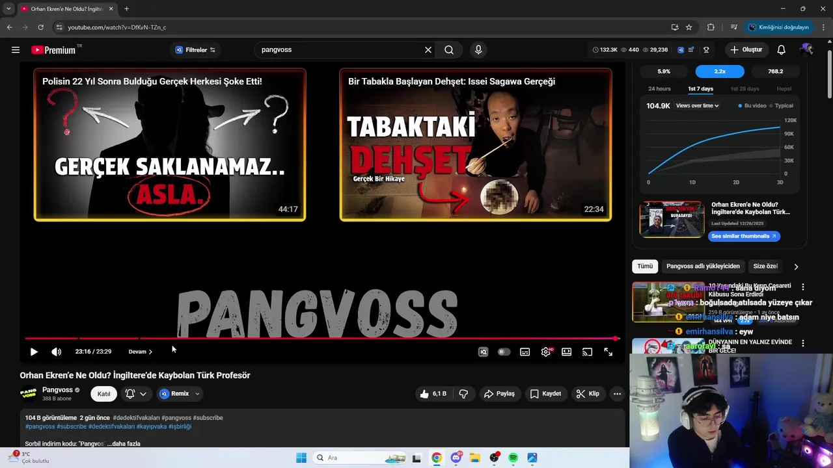Click the vidIQ icon in player controls

pyautogui.click(x=484, y=352)
